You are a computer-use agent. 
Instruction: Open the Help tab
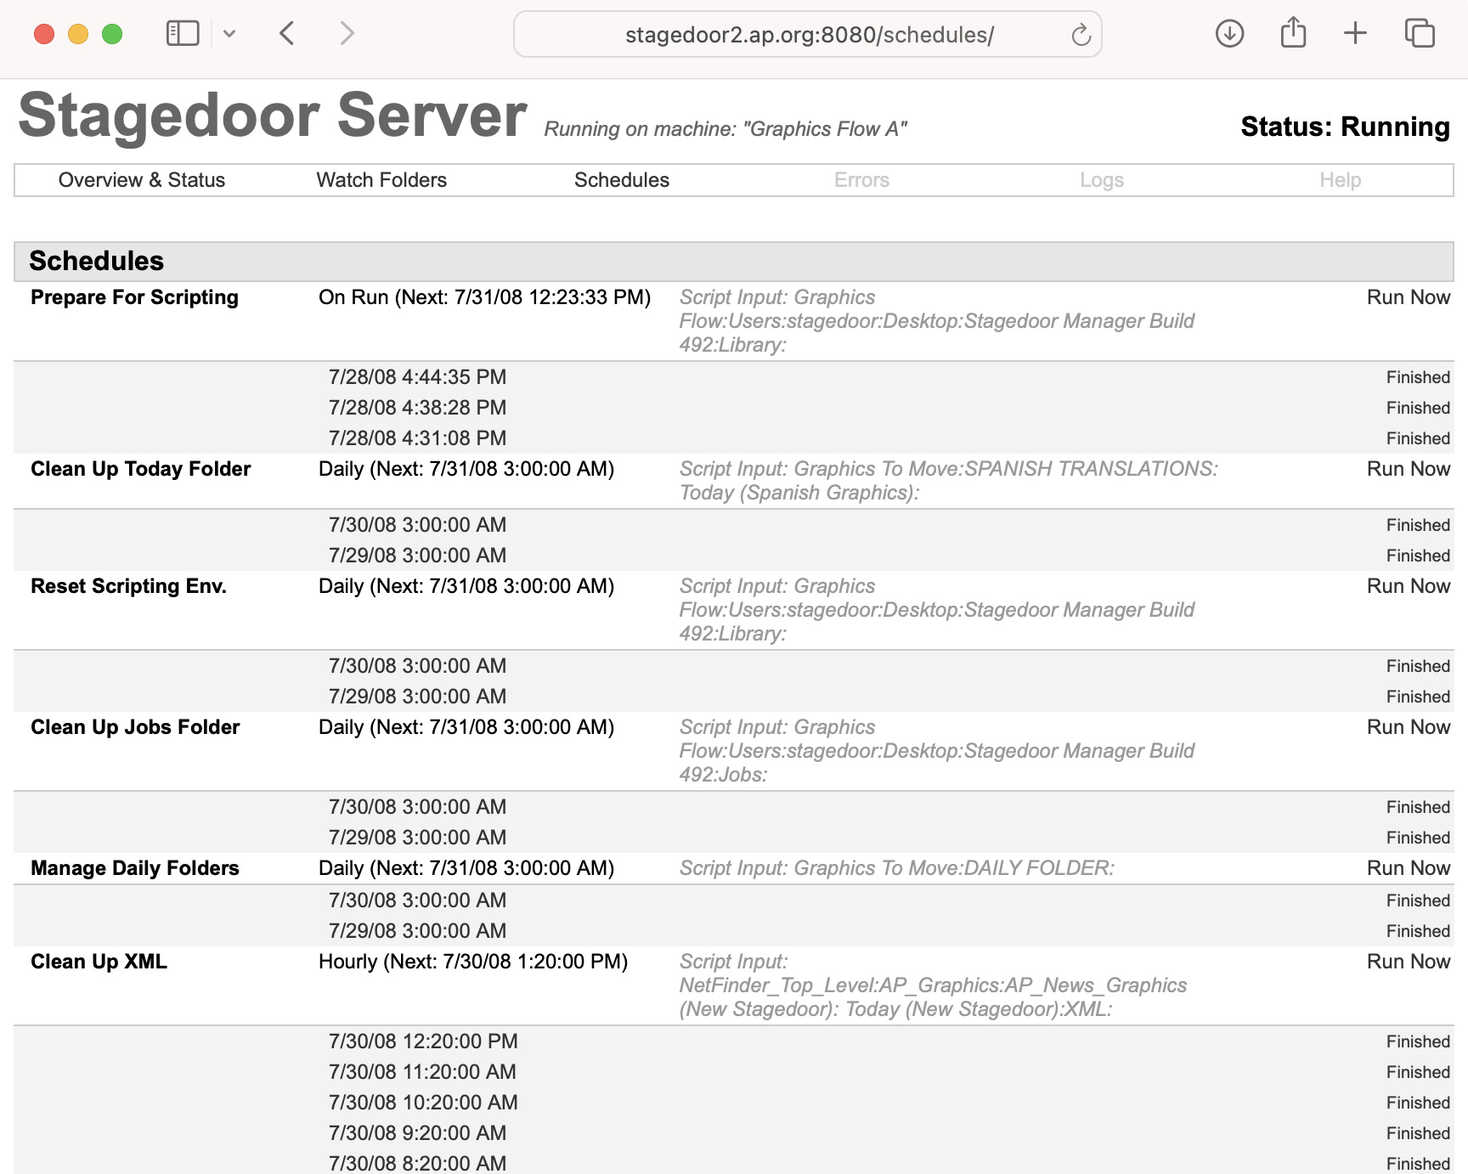[x=1341, y=180]
